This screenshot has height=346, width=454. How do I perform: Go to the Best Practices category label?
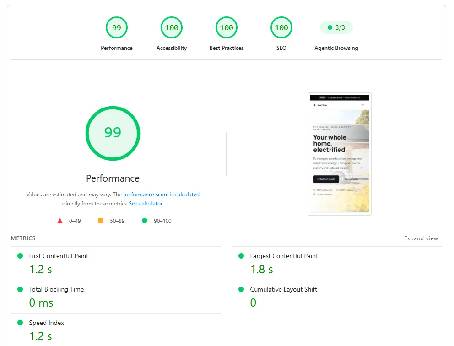tap(227, 48)
